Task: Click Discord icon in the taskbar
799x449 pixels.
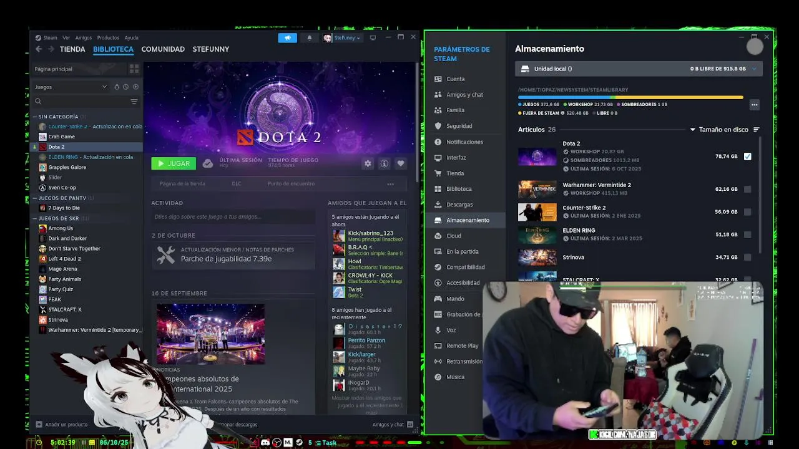Action: [x=265, y=442]
